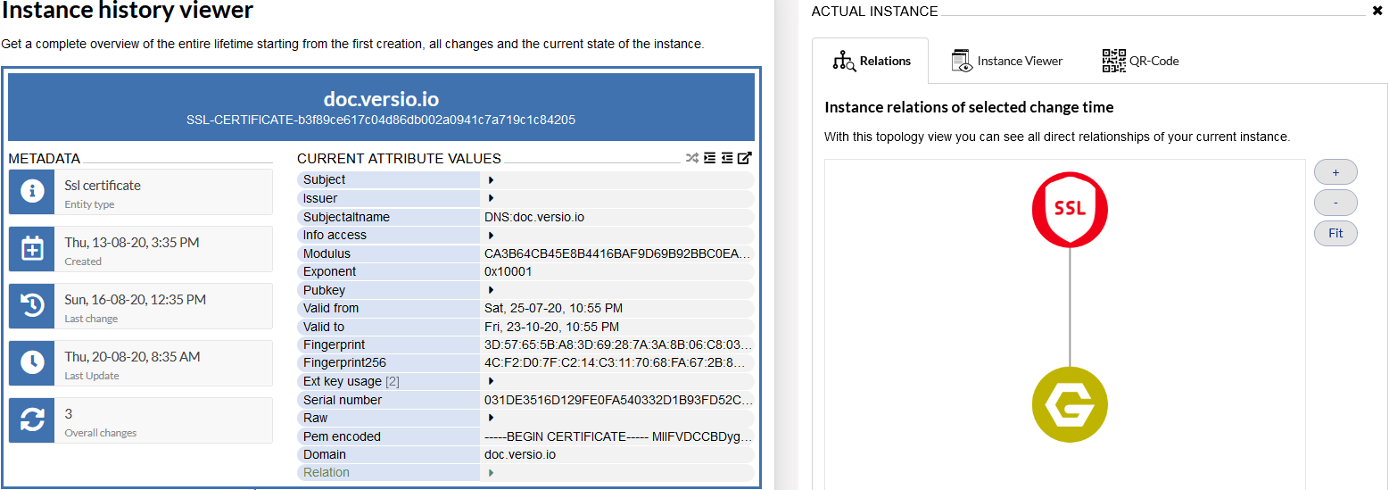Click the METADATA section heading
The height and width of the screenshot is (490, 1389).
pos(45,159)
